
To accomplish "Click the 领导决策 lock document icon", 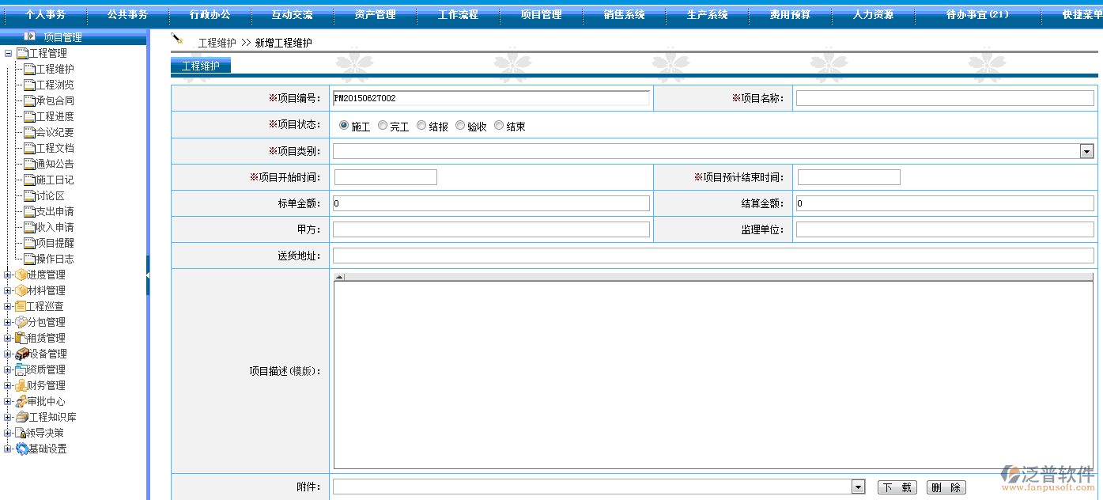I will point(21,433).
